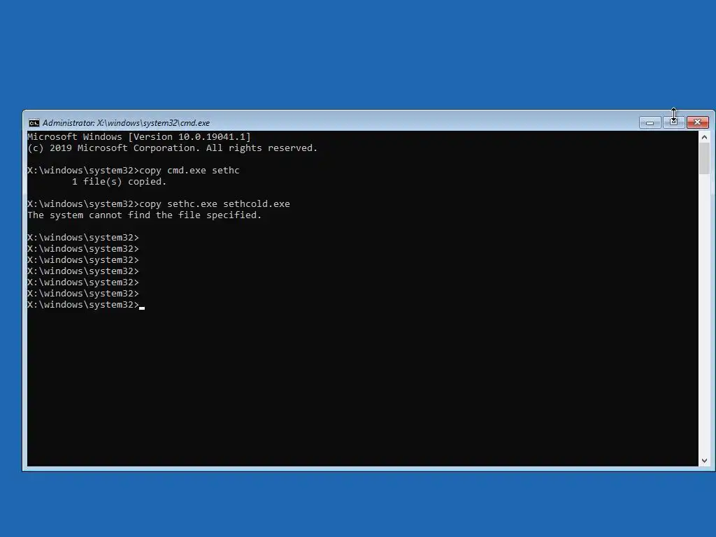Click the '1 file(s) copied.' output line
The height and width of the screenshot is (537, 716).
pyautogui.click(x=119, y=182)
